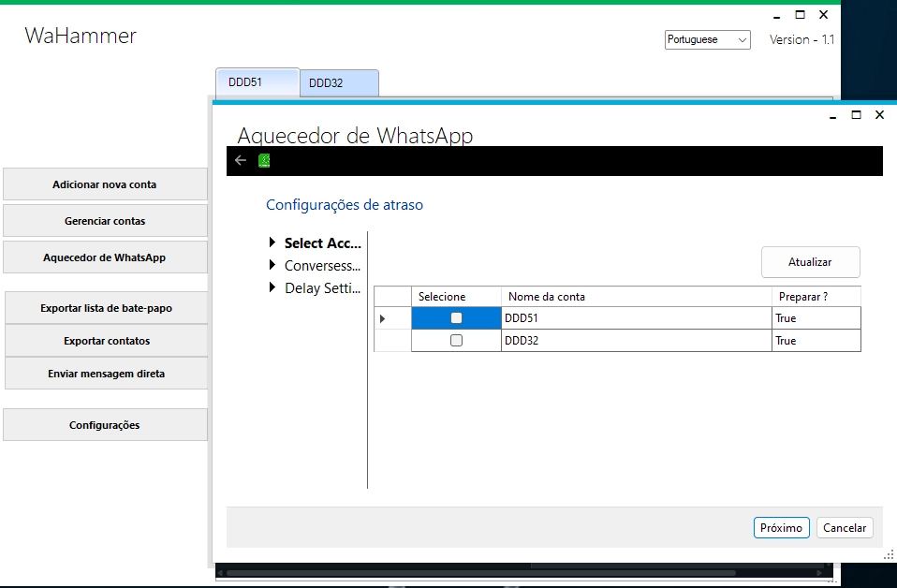Minimize the Aquecedor de WhatsApp dialog
Screen dimensions: 897x588
pyautogui.click(x=833, y=116)
